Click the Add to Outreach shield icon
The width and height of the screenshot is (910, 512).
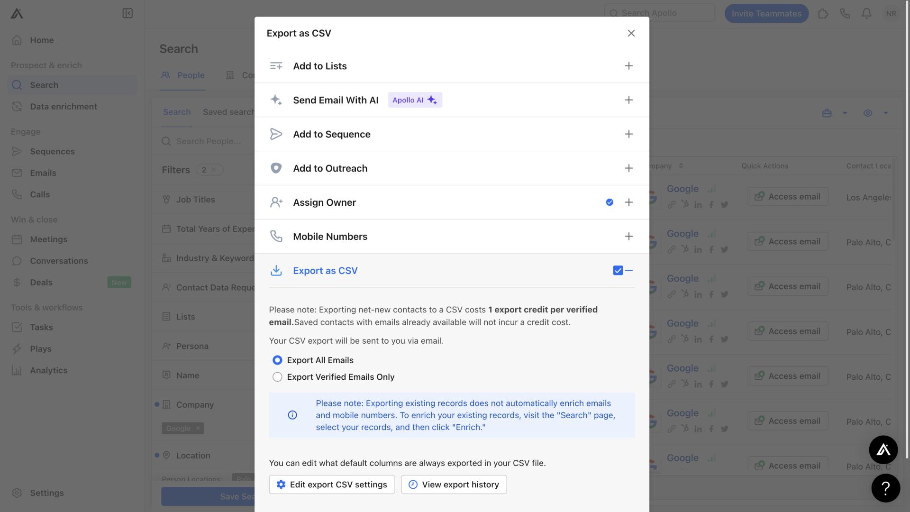coord(275,167)
